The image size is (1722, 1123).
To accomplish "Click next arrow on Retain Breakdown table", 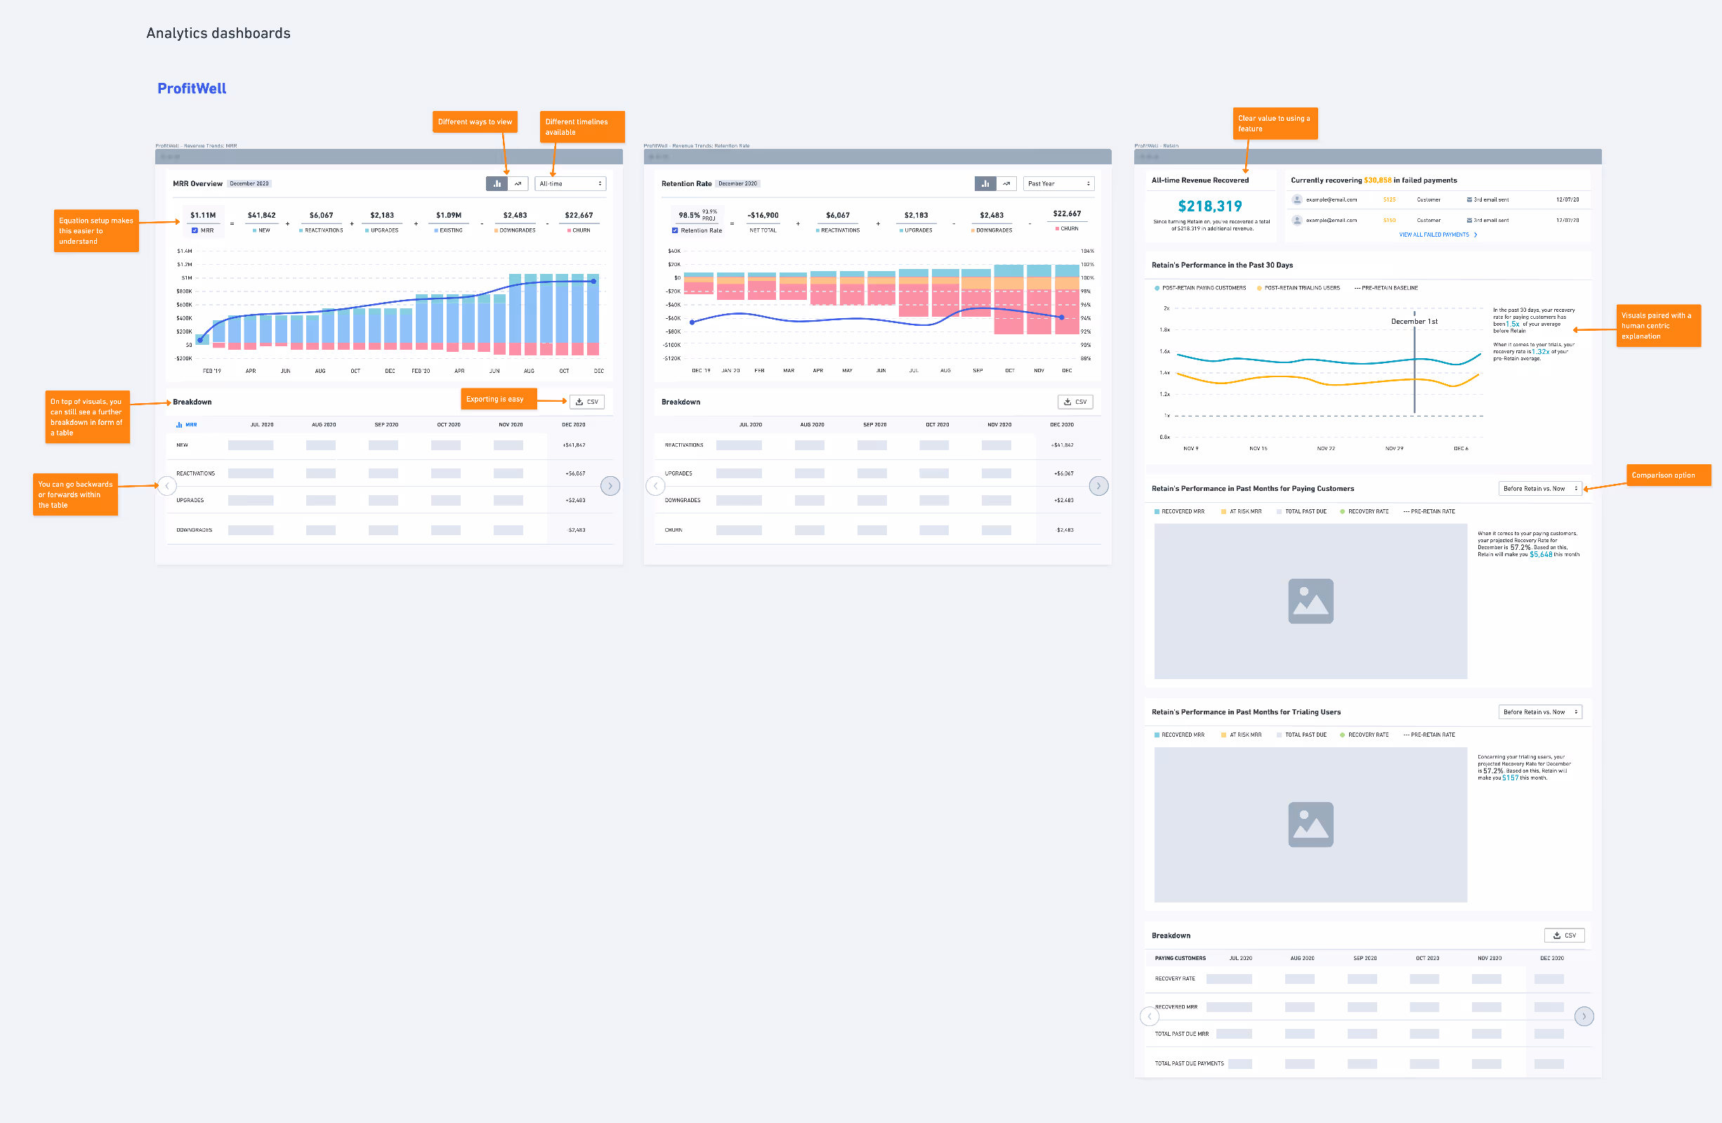I will pyautogui.click(x=1583, y=1016).
